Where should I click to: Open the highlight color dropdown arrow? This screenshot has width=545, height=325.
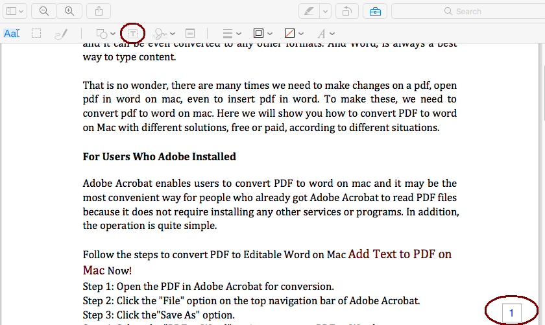click(x=325, y=12)
